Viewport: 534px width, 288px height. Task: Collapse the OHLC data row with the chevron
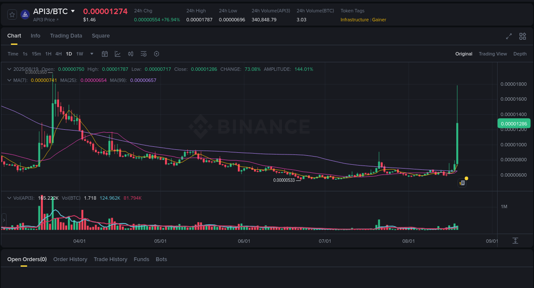(x=9, y=69)
